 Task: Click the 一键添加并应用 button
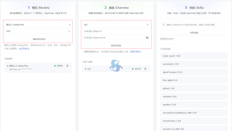point(38,39)
